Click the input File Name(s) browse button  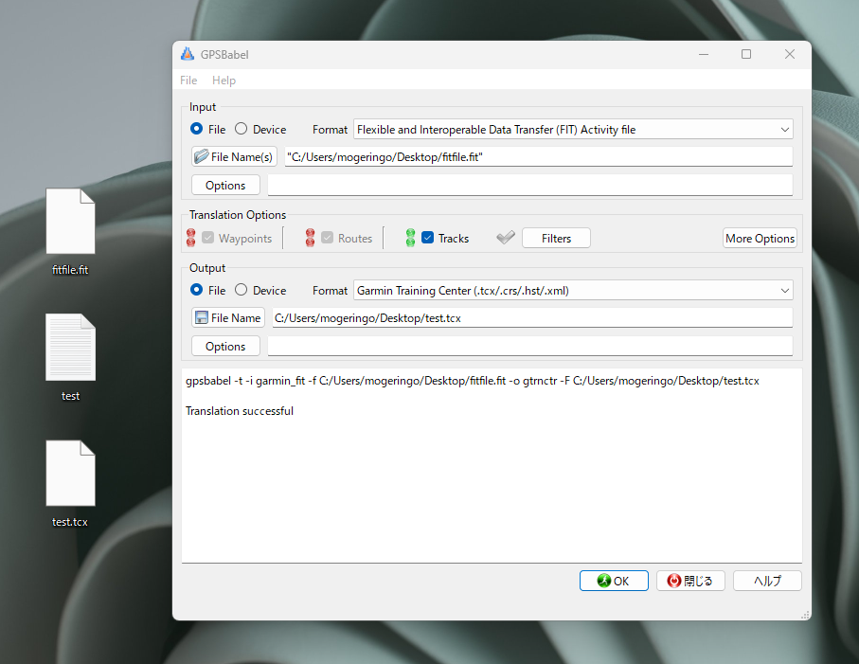tap(234, 156)
